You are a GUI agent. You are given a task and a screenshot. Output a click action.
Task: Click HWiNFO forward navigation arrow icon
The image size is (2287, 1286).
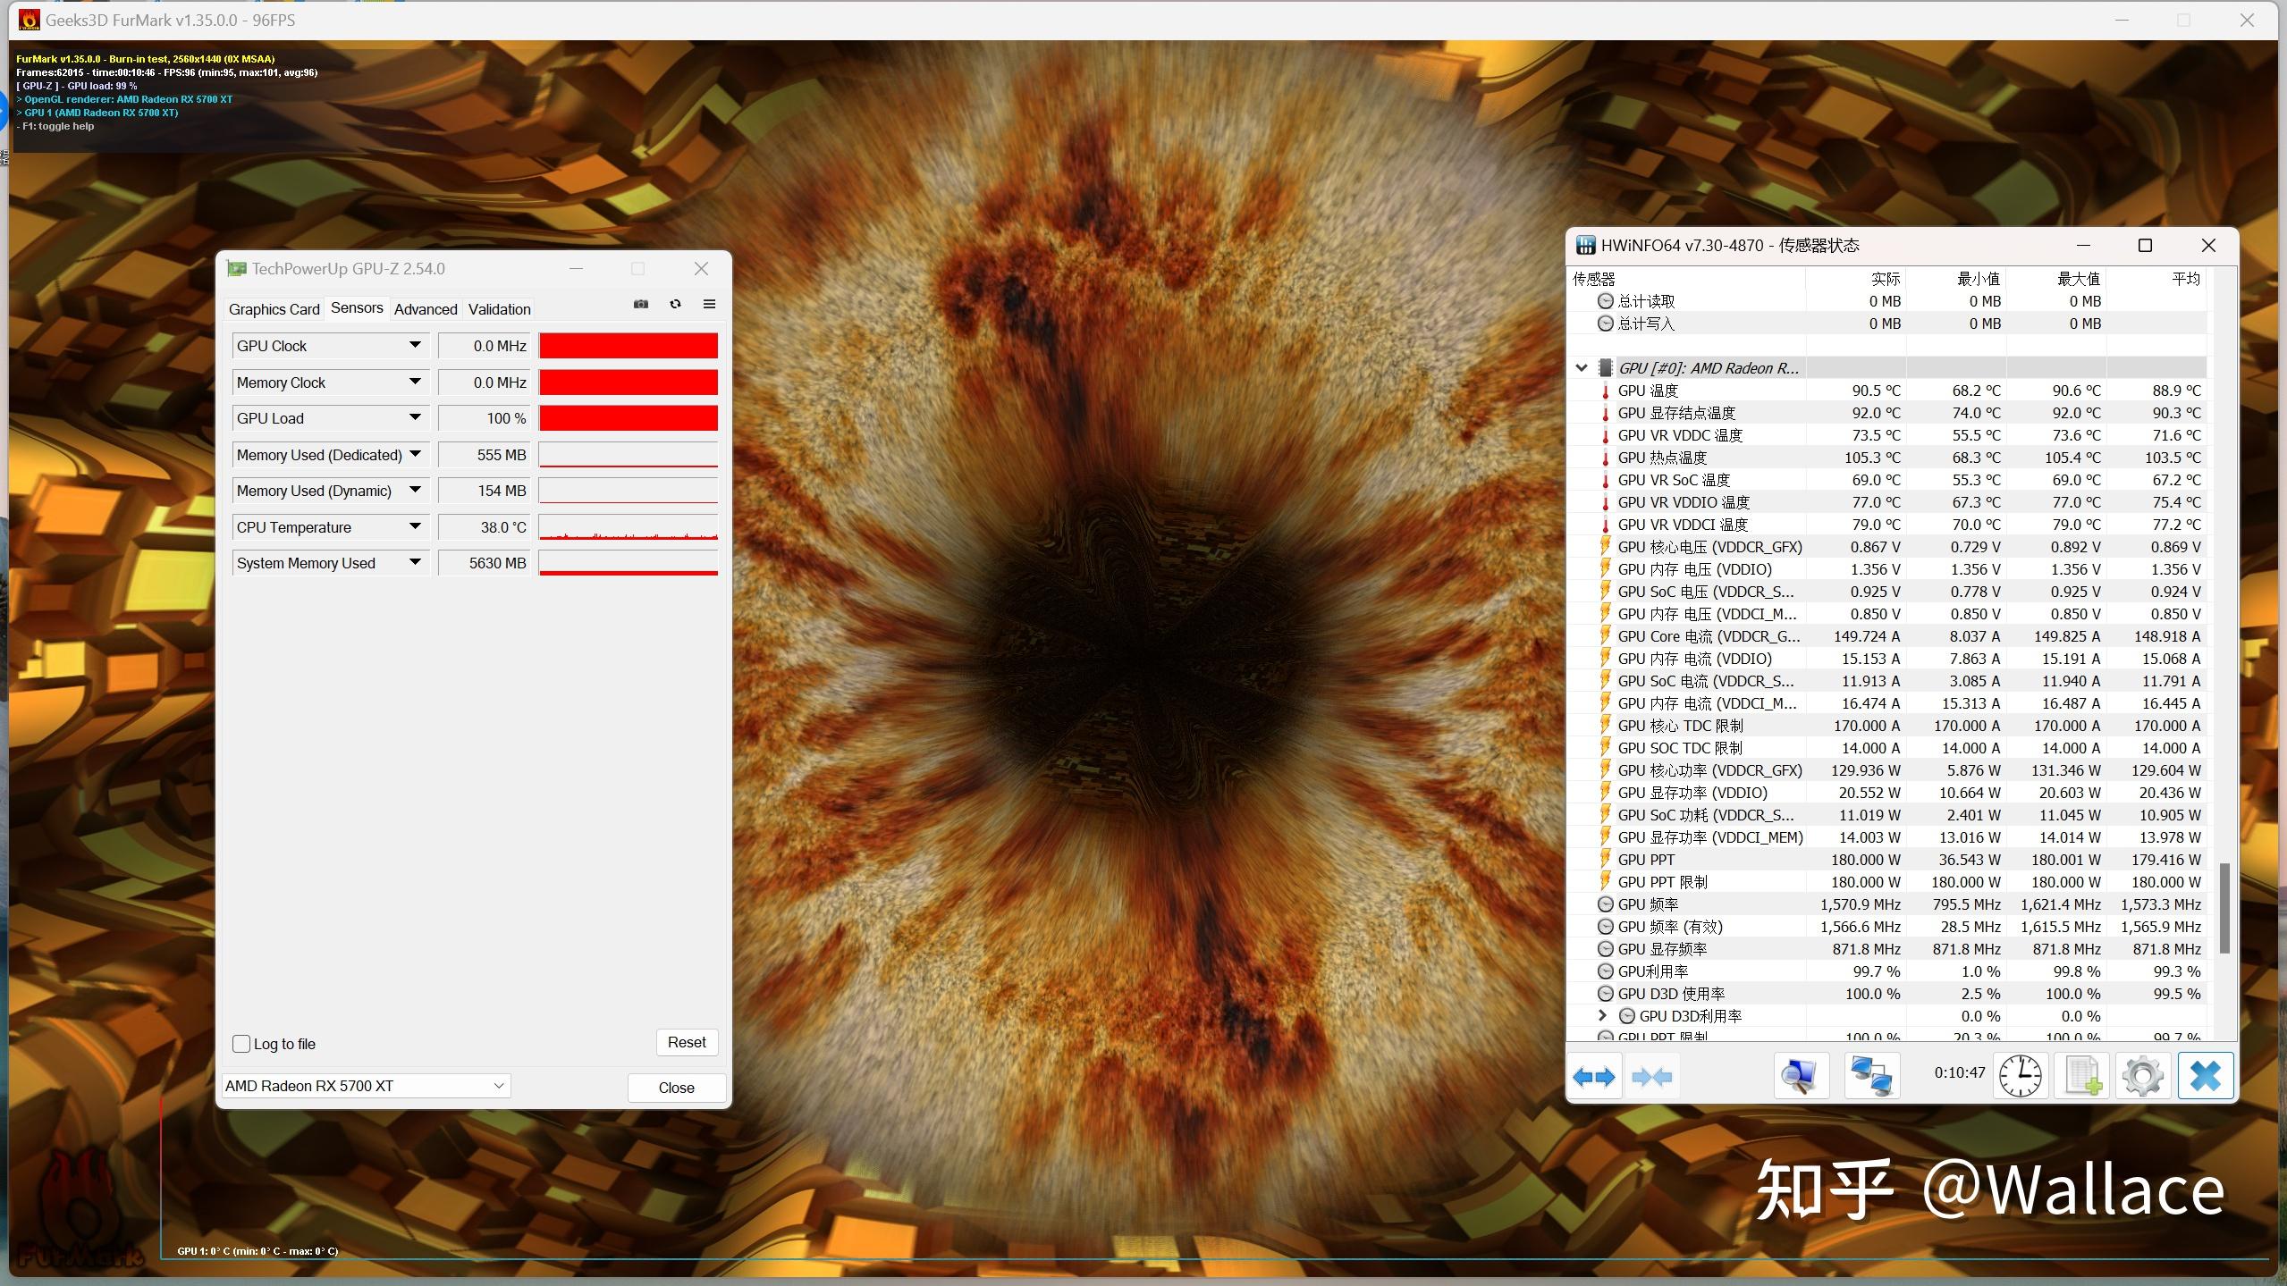[x=1607, y=1076]
